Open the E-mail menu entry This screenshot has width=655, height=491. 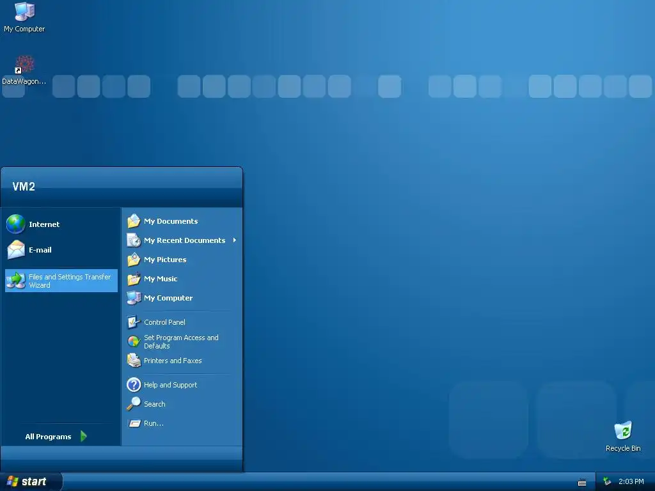61,250
